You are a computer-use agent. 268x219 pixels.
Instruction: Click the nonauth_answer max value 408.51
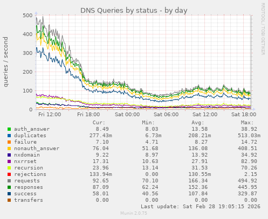(x=248, y=149)
